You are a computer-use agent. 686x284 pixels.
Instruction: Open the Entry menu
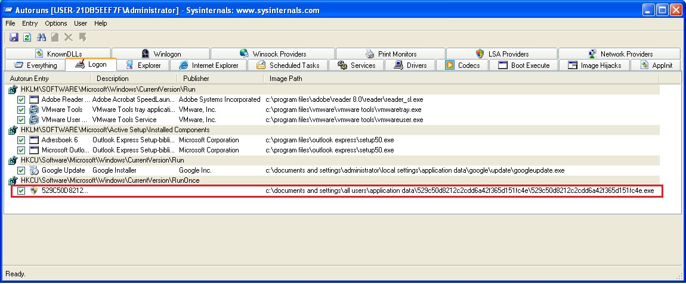point(30,23)
